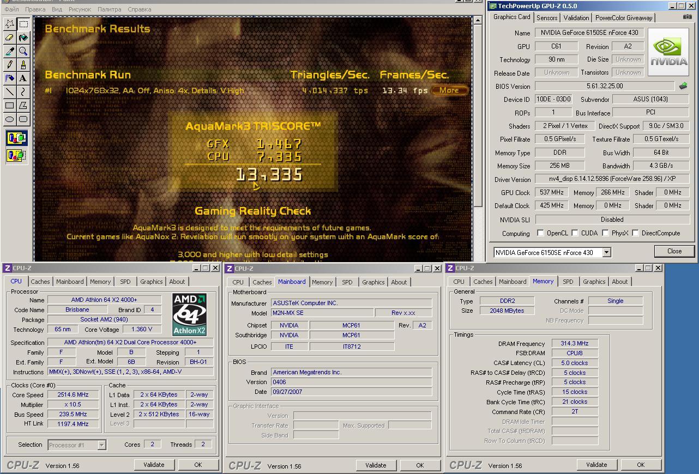Open Caches tab in left CPU-Z window
This screenshot has height=474, width=699.
pos(40,282)
